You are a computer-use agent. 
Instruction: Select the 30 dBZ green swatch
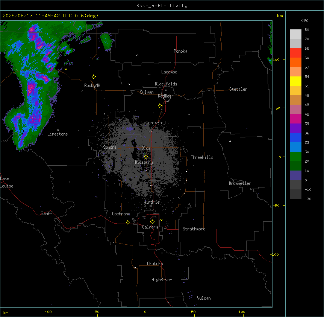pyautogui.click(x=295, y=157)
